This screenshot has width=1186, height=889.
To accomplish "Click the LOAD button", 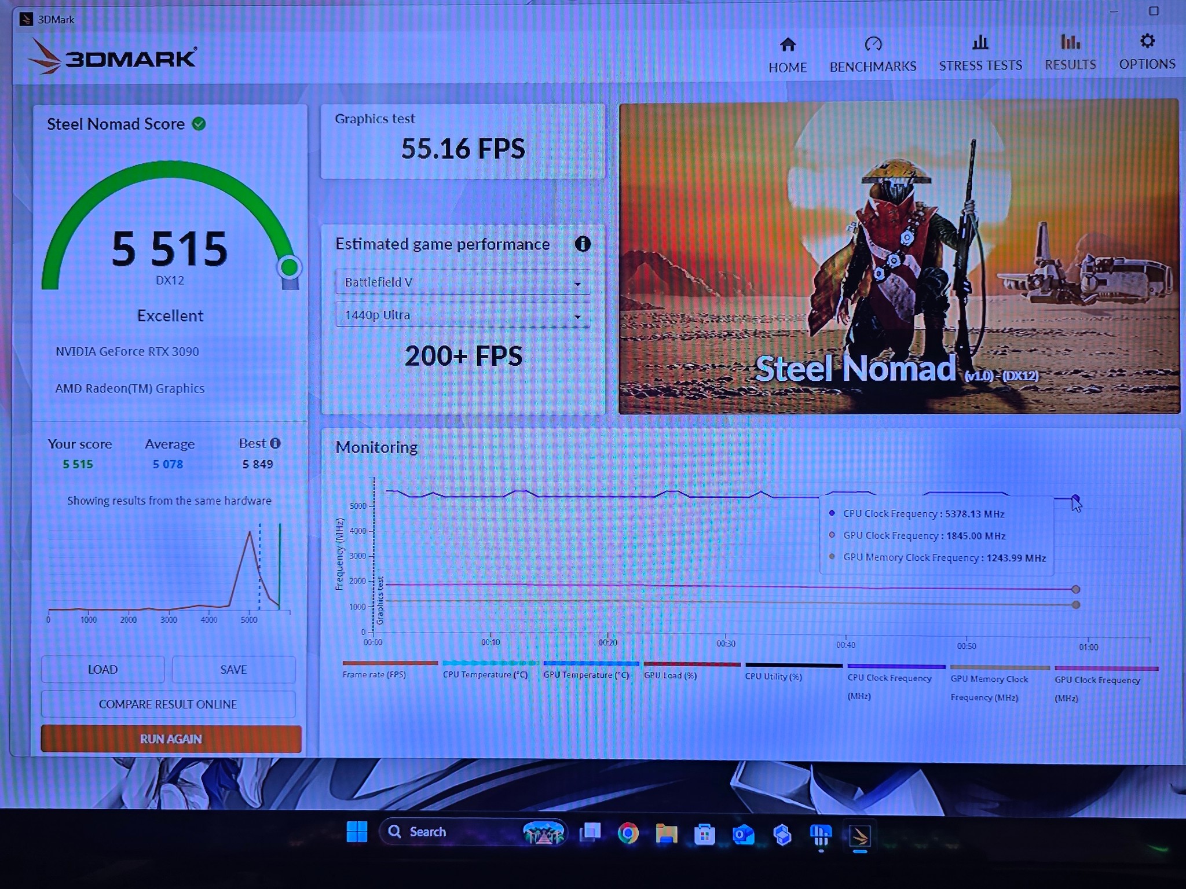I will point(103,670).
